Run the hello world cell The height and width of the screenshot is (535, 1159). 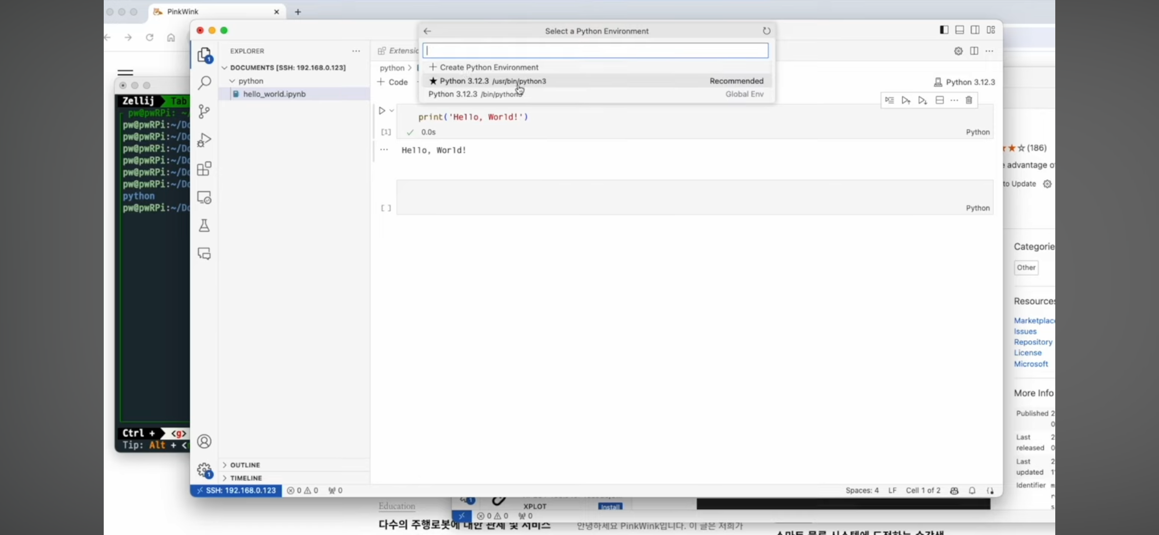point(382,111)
